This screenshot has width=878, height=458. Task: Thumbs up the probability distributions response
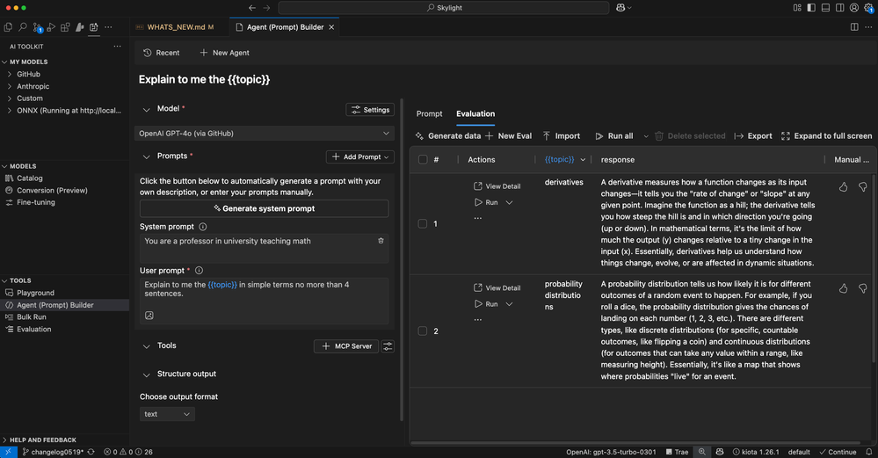click(843, 288)
